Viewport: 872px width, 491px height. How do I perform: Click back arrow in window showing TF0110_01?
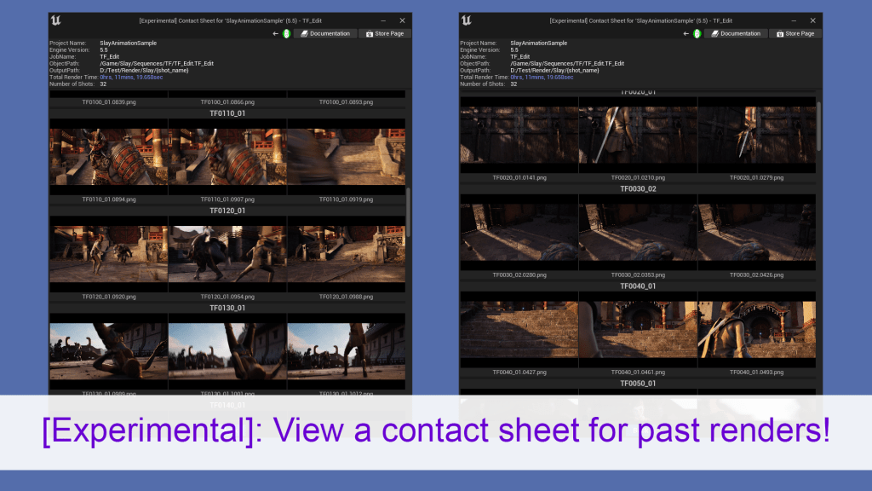(x=275, y=33)
